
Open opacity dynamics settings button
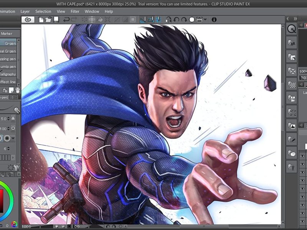click(13, 128)
